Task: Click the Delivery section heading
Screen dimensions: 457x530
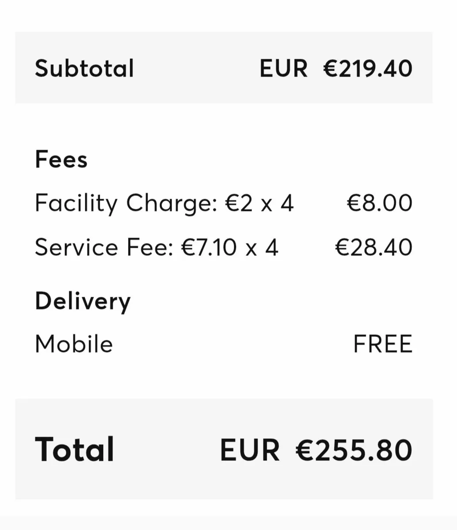Action: tap(83, 301)
